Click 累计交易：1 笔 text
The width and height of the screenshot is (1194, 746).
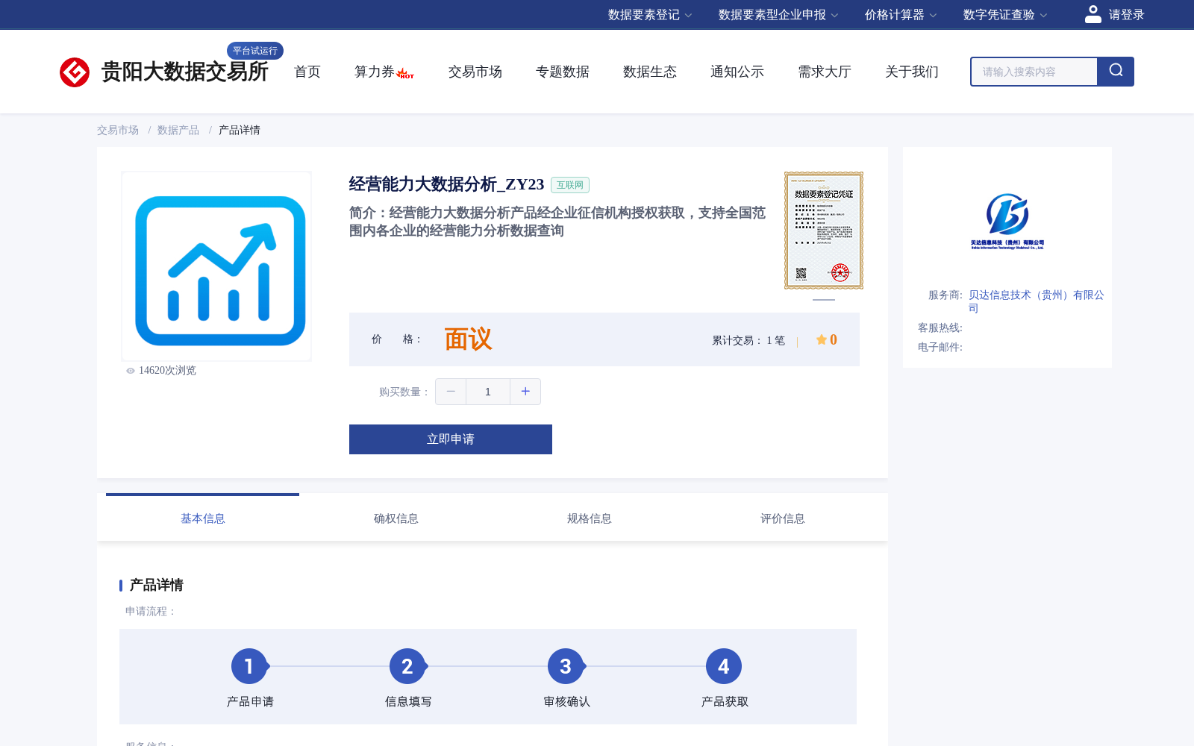(x=748, y=341)
